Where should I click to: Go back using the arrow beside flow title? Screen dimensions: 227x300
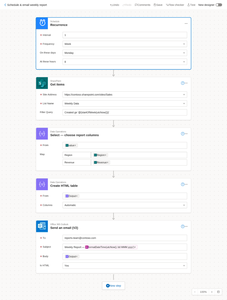[x=5, y=5]
